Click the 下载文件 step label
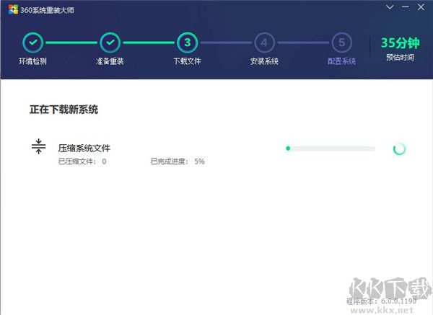 pyautogui.click(x=187, y=61)
